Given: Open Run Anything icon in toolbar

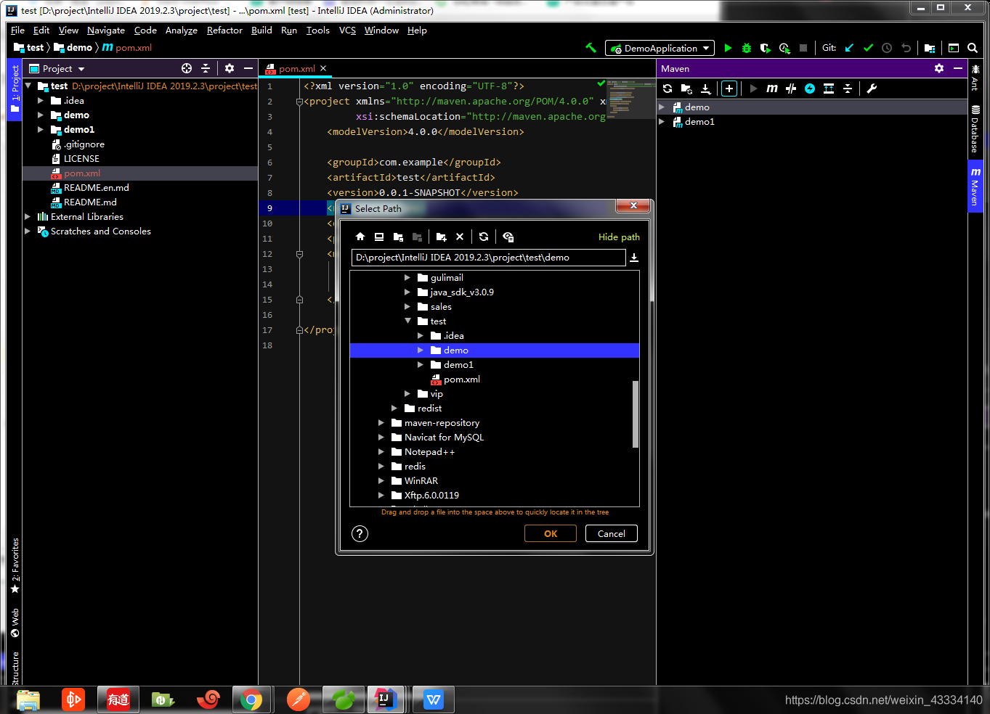Looking at the screenshot, I should (954, 48).
